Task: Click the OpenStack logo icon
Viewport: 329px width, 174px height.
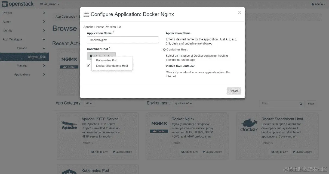Action: [x=4, y=4]
